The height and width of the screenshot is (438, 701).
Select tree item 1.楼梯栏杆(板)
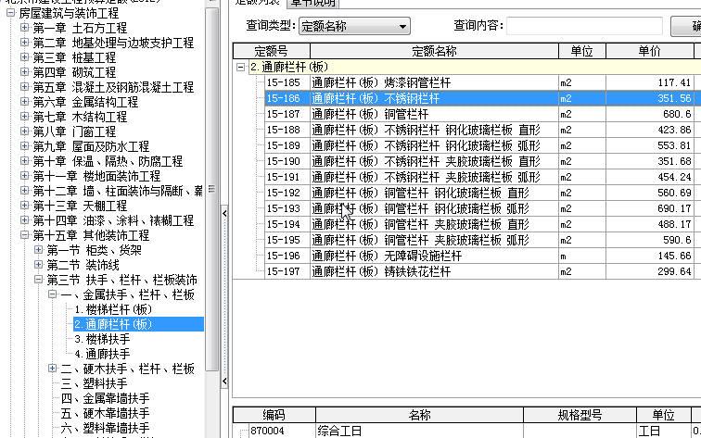click(x=113, y=309)
